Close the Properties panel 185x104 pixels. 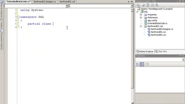(x=183, y=56)
